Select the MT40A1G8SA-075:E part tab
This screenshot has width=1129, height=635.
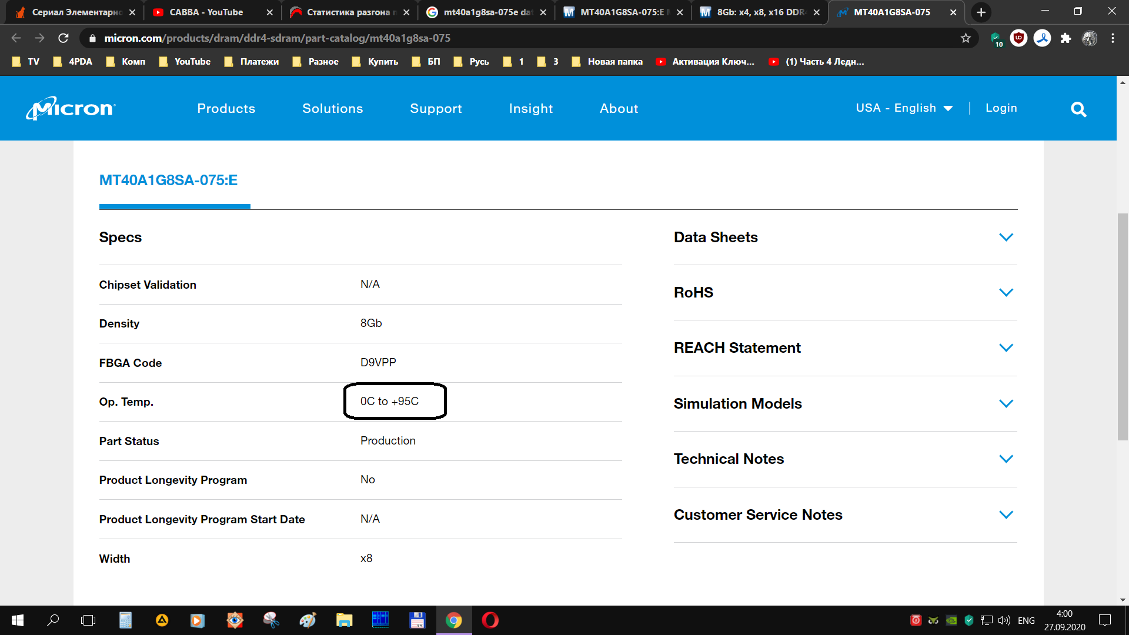[169, 181]
